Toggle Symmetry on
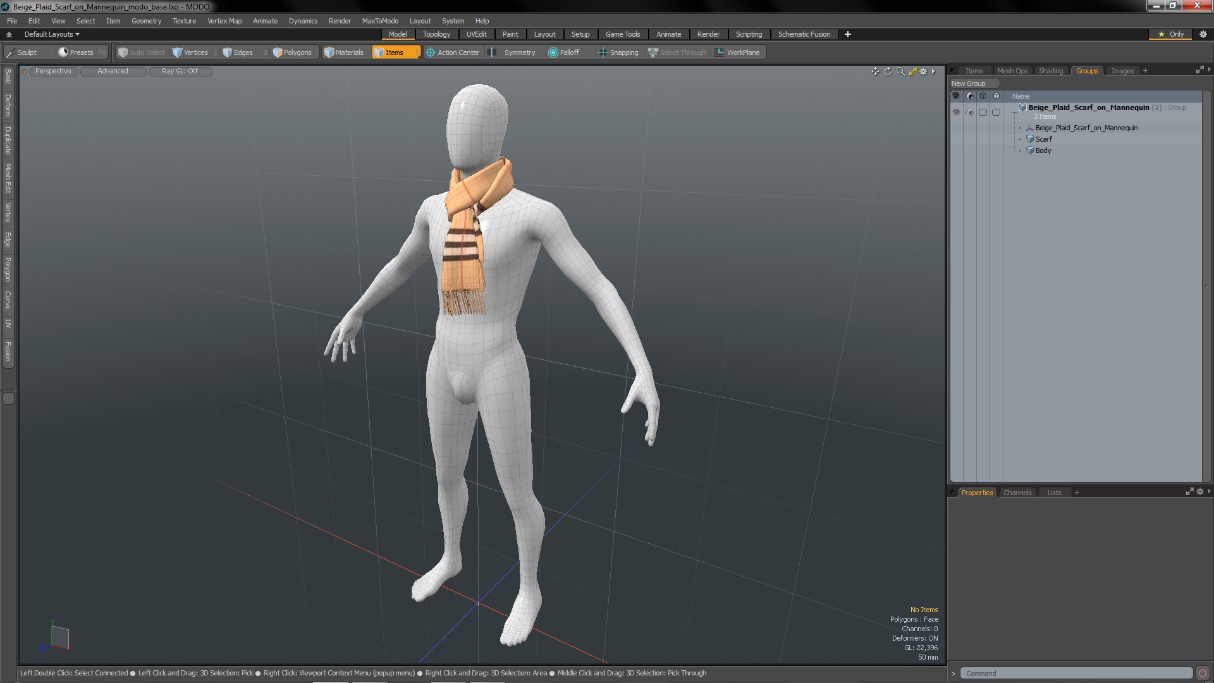The image size is (1214, 683). 513,52
